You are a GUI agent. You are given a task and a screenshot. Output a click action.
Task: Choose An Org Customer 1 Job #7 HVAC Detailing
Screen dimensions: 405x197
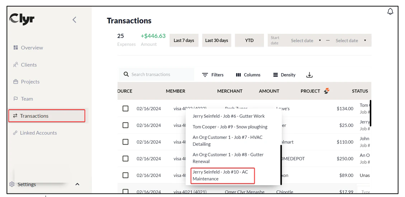[x=227, y=141]
